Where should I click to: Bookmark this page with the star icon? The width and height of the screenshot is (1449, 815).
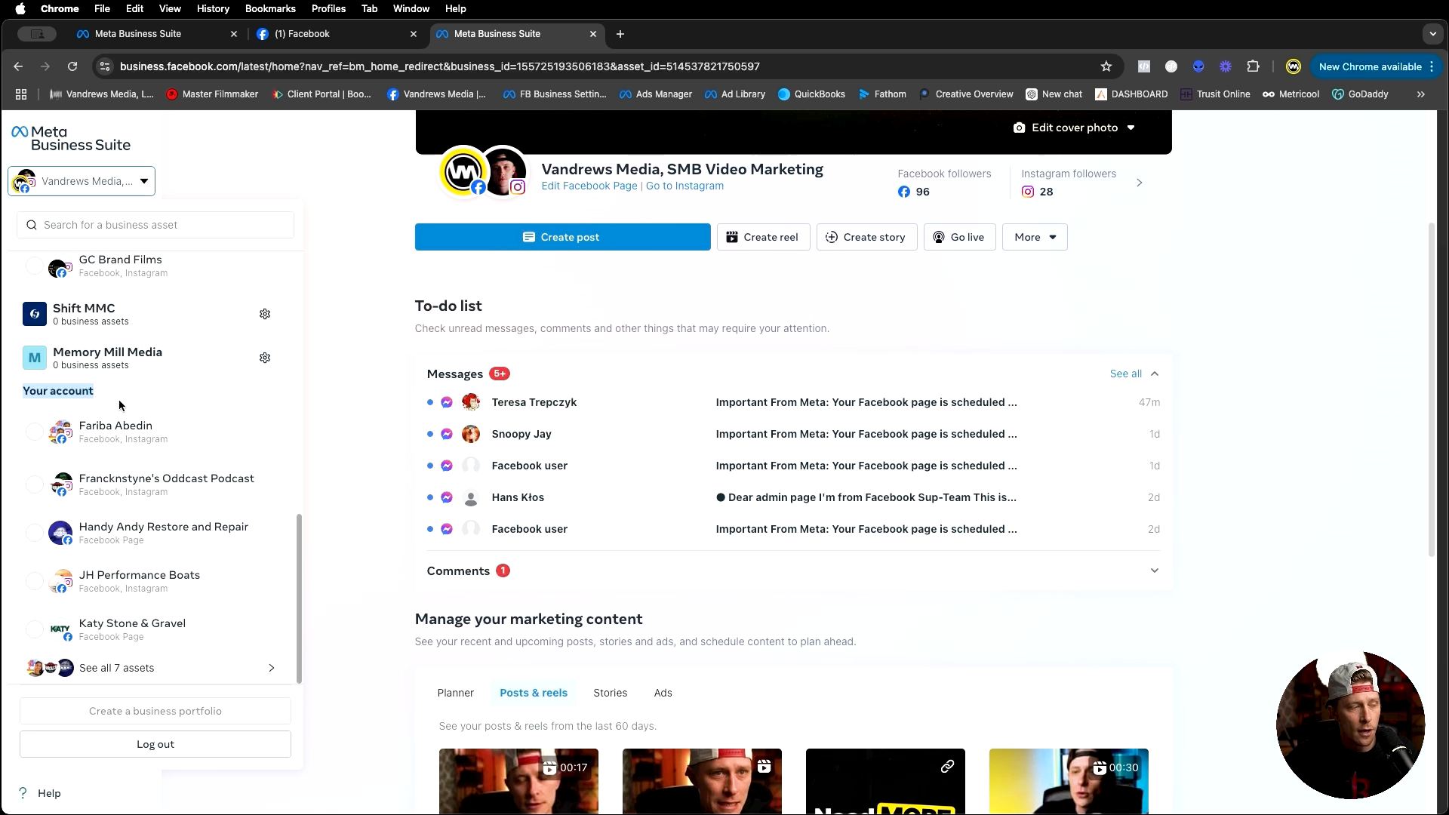tap(1106, 66)
